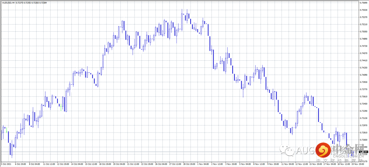
Task: Click the 0.74410 price axis label
Action: [364, 61]
